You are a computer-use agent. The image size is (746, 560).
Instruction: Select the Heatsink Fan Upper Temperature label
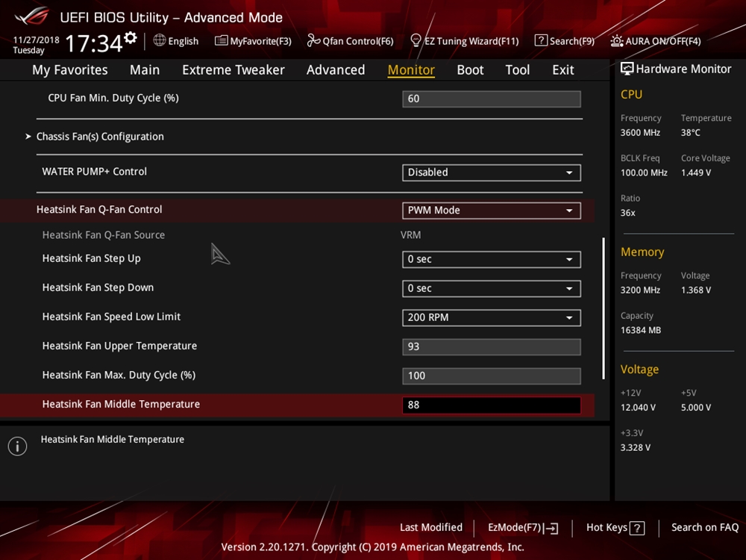[x=119, y=346]
